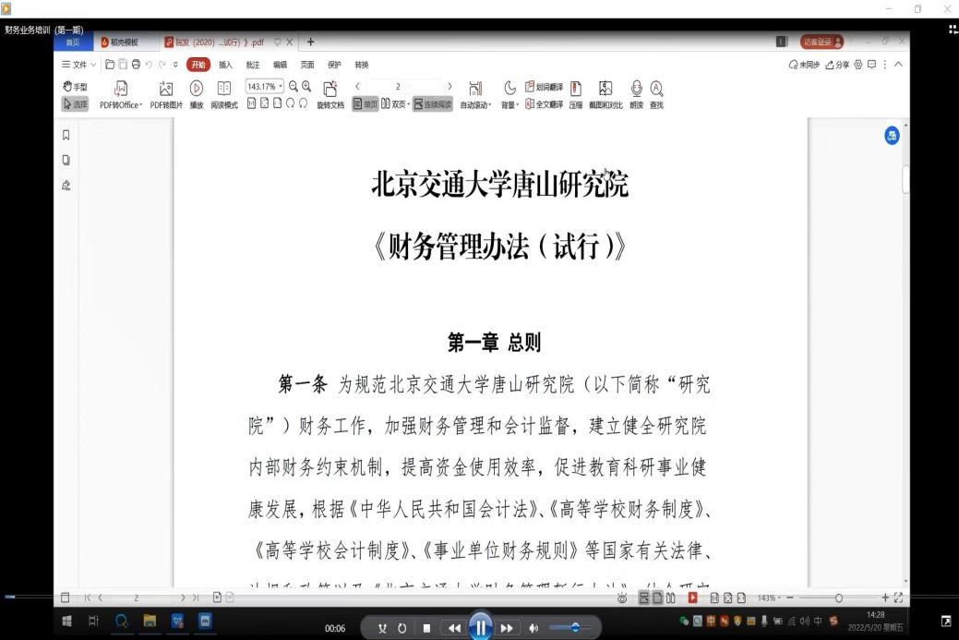Screen dimensions: 959x640
Task: Open the 插入 insert ribbon tab
Action: click(x=226, y=65)
